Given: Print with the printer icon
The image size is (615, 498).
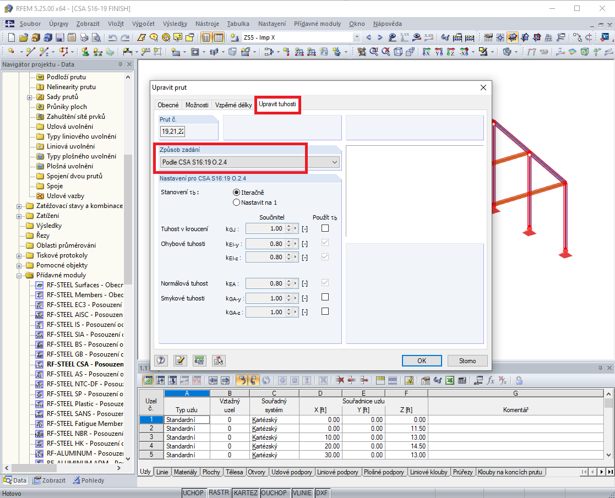Looking at the screenshot, I should [84, 37].
